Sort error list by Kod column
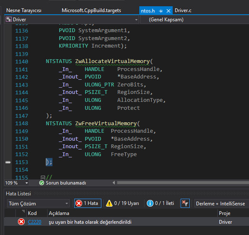This screenshot has width=249, height=235. click(32, 213)
